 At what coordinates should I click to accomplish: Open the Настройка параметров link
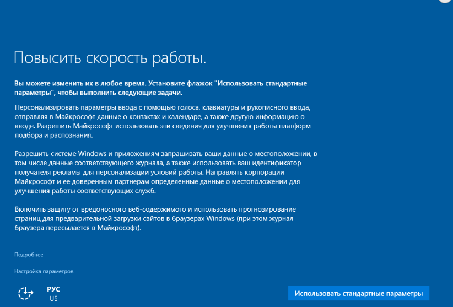pyautogui.click(x=44, y=271)
